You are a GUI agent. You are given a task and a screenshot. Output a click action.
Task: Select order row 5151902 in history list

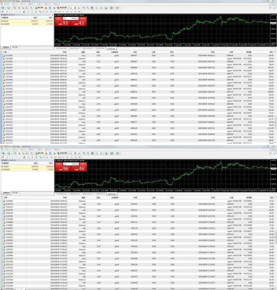coord(9,55)
